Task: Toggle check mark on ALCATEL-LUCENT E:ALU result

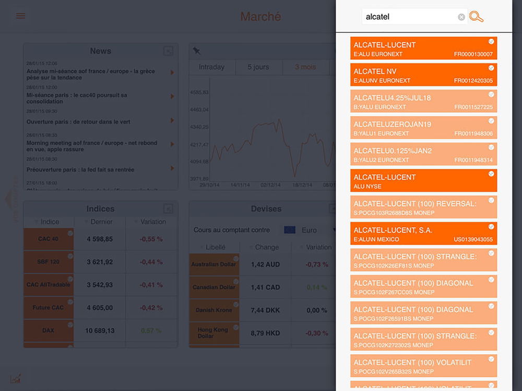Action: click(491, 42)
